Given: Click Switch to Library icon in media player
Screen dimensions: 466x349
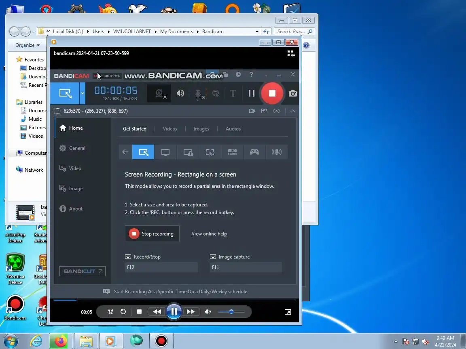Looking at the screenshot, I should tap(291, 53).
